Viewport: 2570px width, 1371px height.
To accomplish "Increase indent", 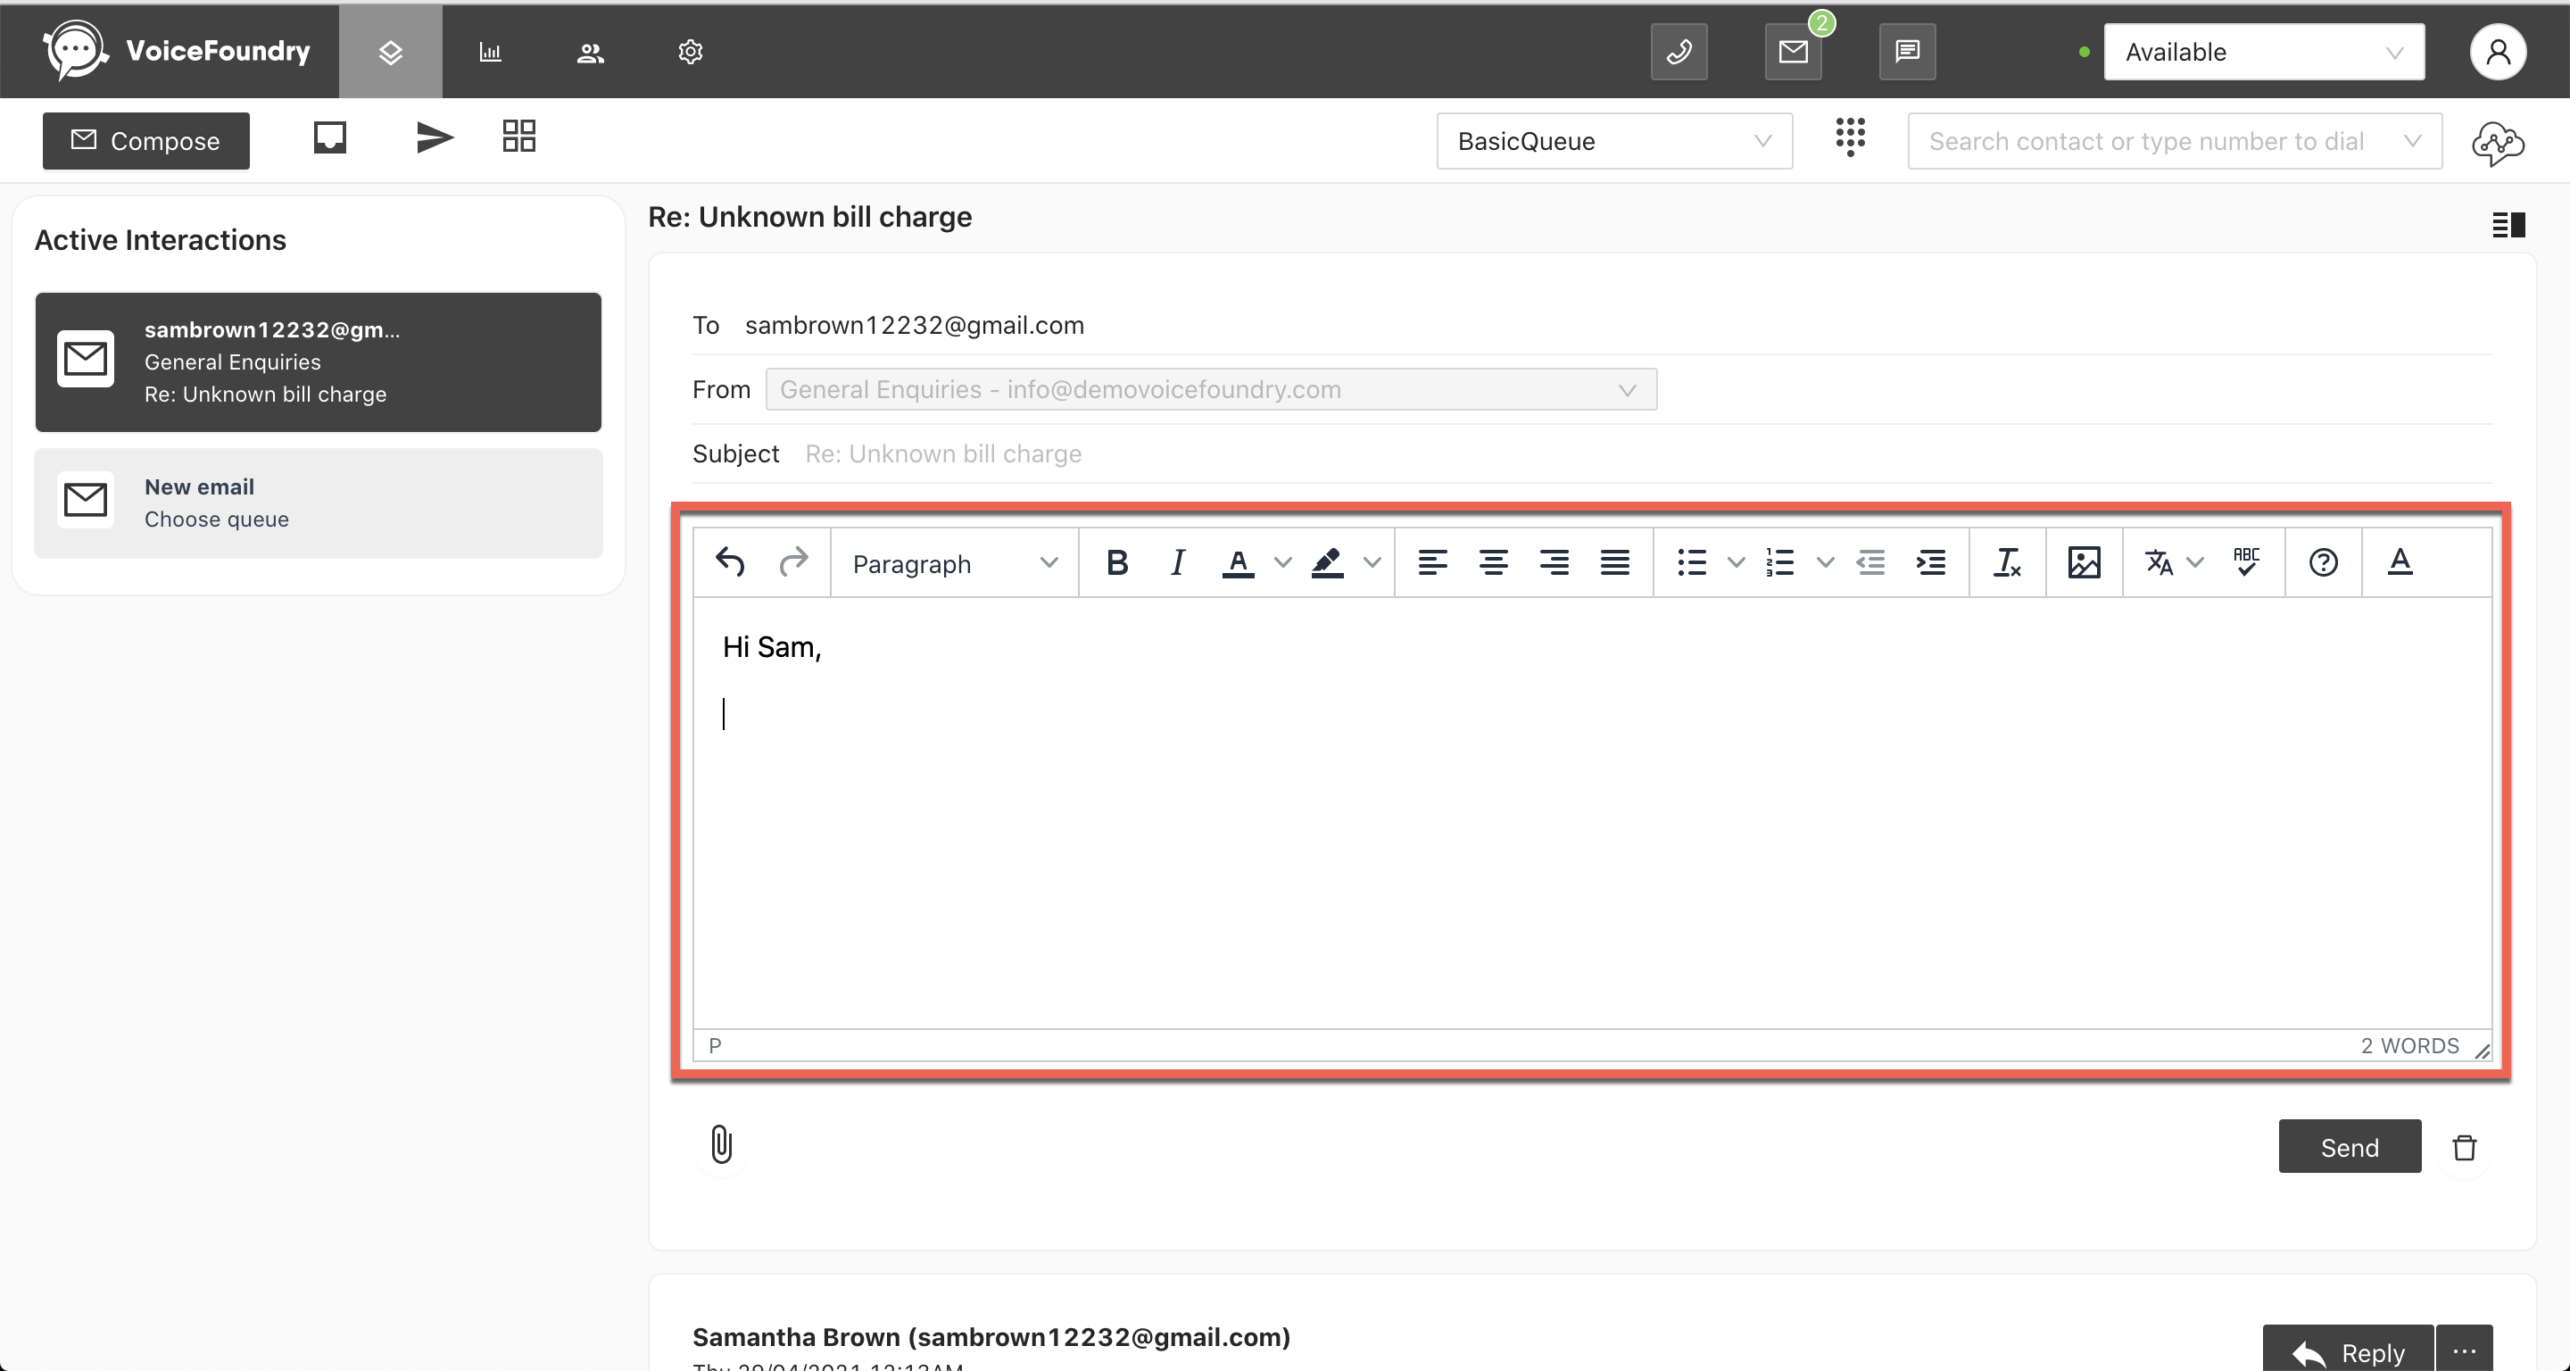I will pyautogui.click(x=1931, y=562).
